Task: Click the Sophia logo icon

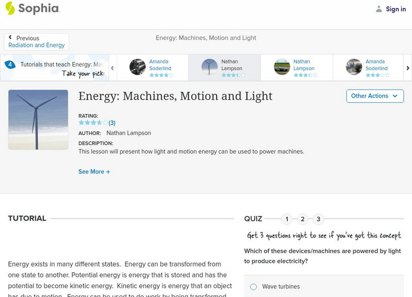Action: [10, 8]
